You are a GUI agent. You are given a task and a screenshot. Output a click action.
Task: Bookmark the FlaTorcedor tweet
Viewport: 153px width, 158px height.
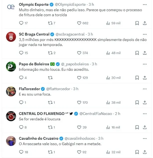137,102
